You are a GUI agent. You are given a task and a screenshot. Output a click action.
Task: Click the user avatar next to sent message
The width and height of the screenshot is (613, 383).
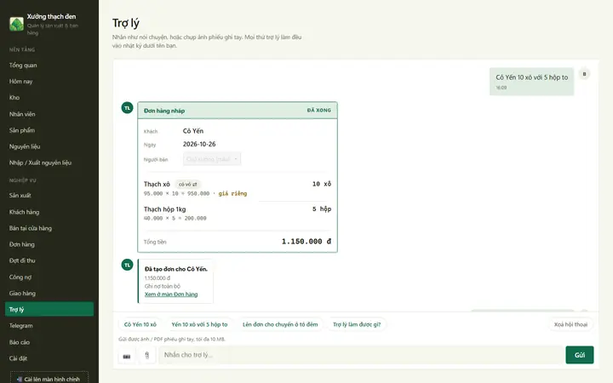pyautogui.click(x=584, y=74)
